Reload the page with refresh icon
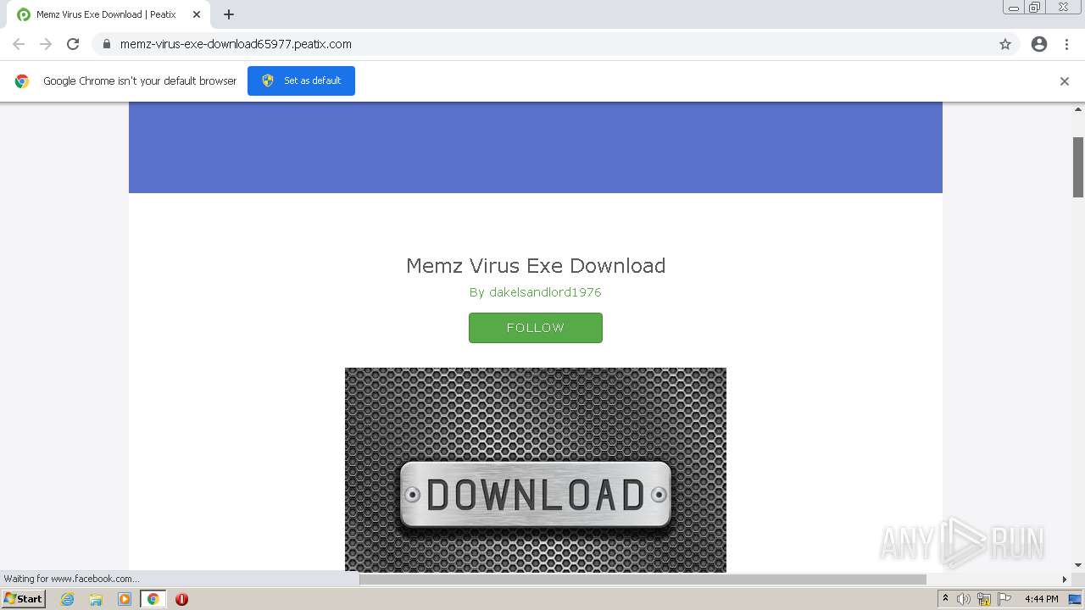 pos(73,44)
